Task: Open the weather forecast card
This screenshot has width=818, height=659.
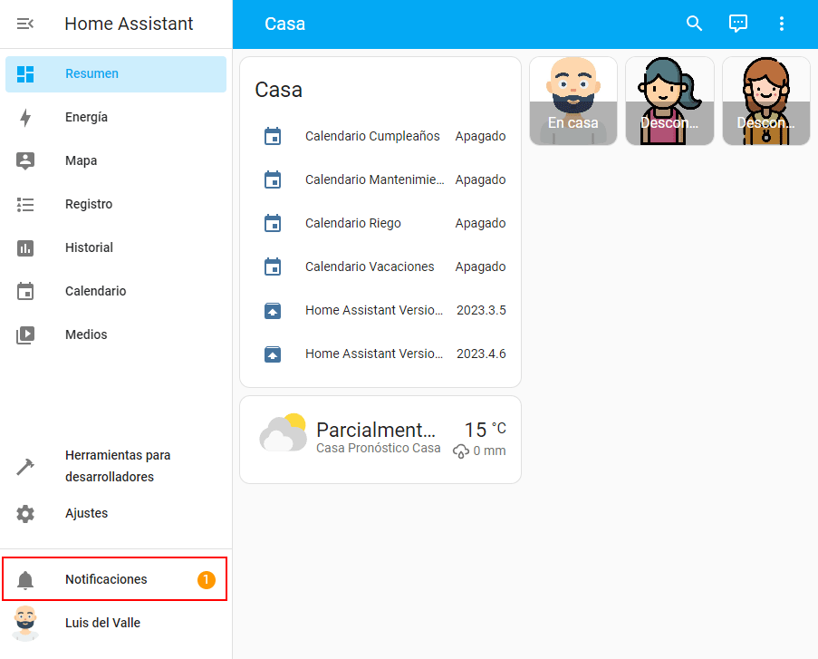Action: coord(380,440)
